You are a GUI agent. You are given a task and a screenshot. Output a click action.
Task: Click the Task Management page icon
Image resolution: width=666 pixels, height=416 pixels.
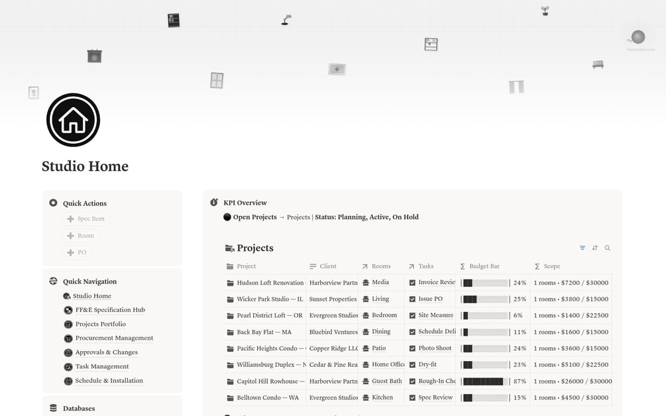coord(68,367)
